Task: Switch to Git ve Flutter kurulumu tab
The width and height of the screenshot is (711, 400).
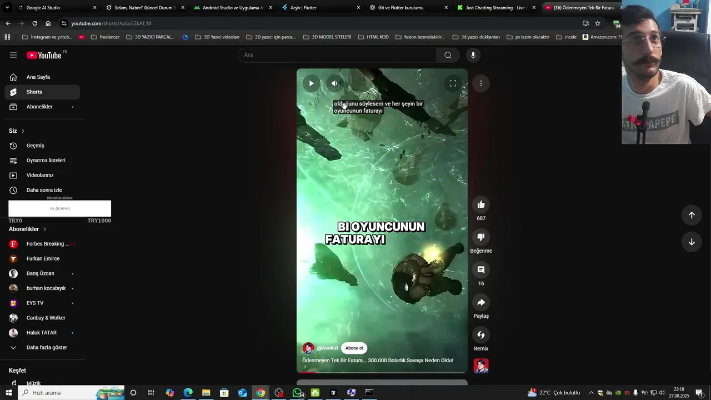Action: (x=409, y=8)
